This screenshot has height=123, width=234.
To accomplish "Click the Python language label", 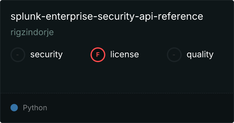I will click(35, 108).
